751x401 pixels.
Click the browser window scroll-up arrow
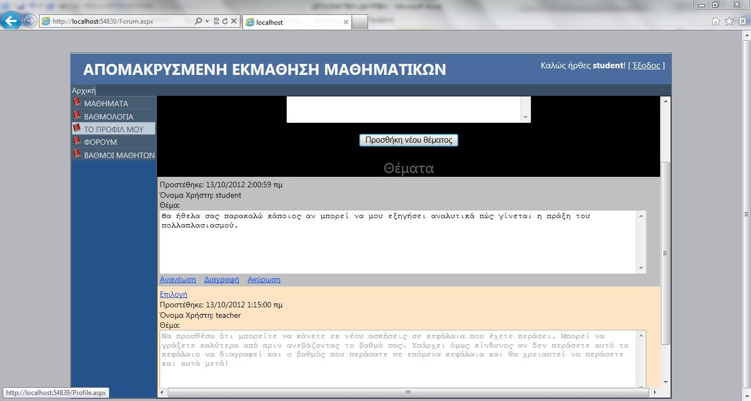coord(746,34)
